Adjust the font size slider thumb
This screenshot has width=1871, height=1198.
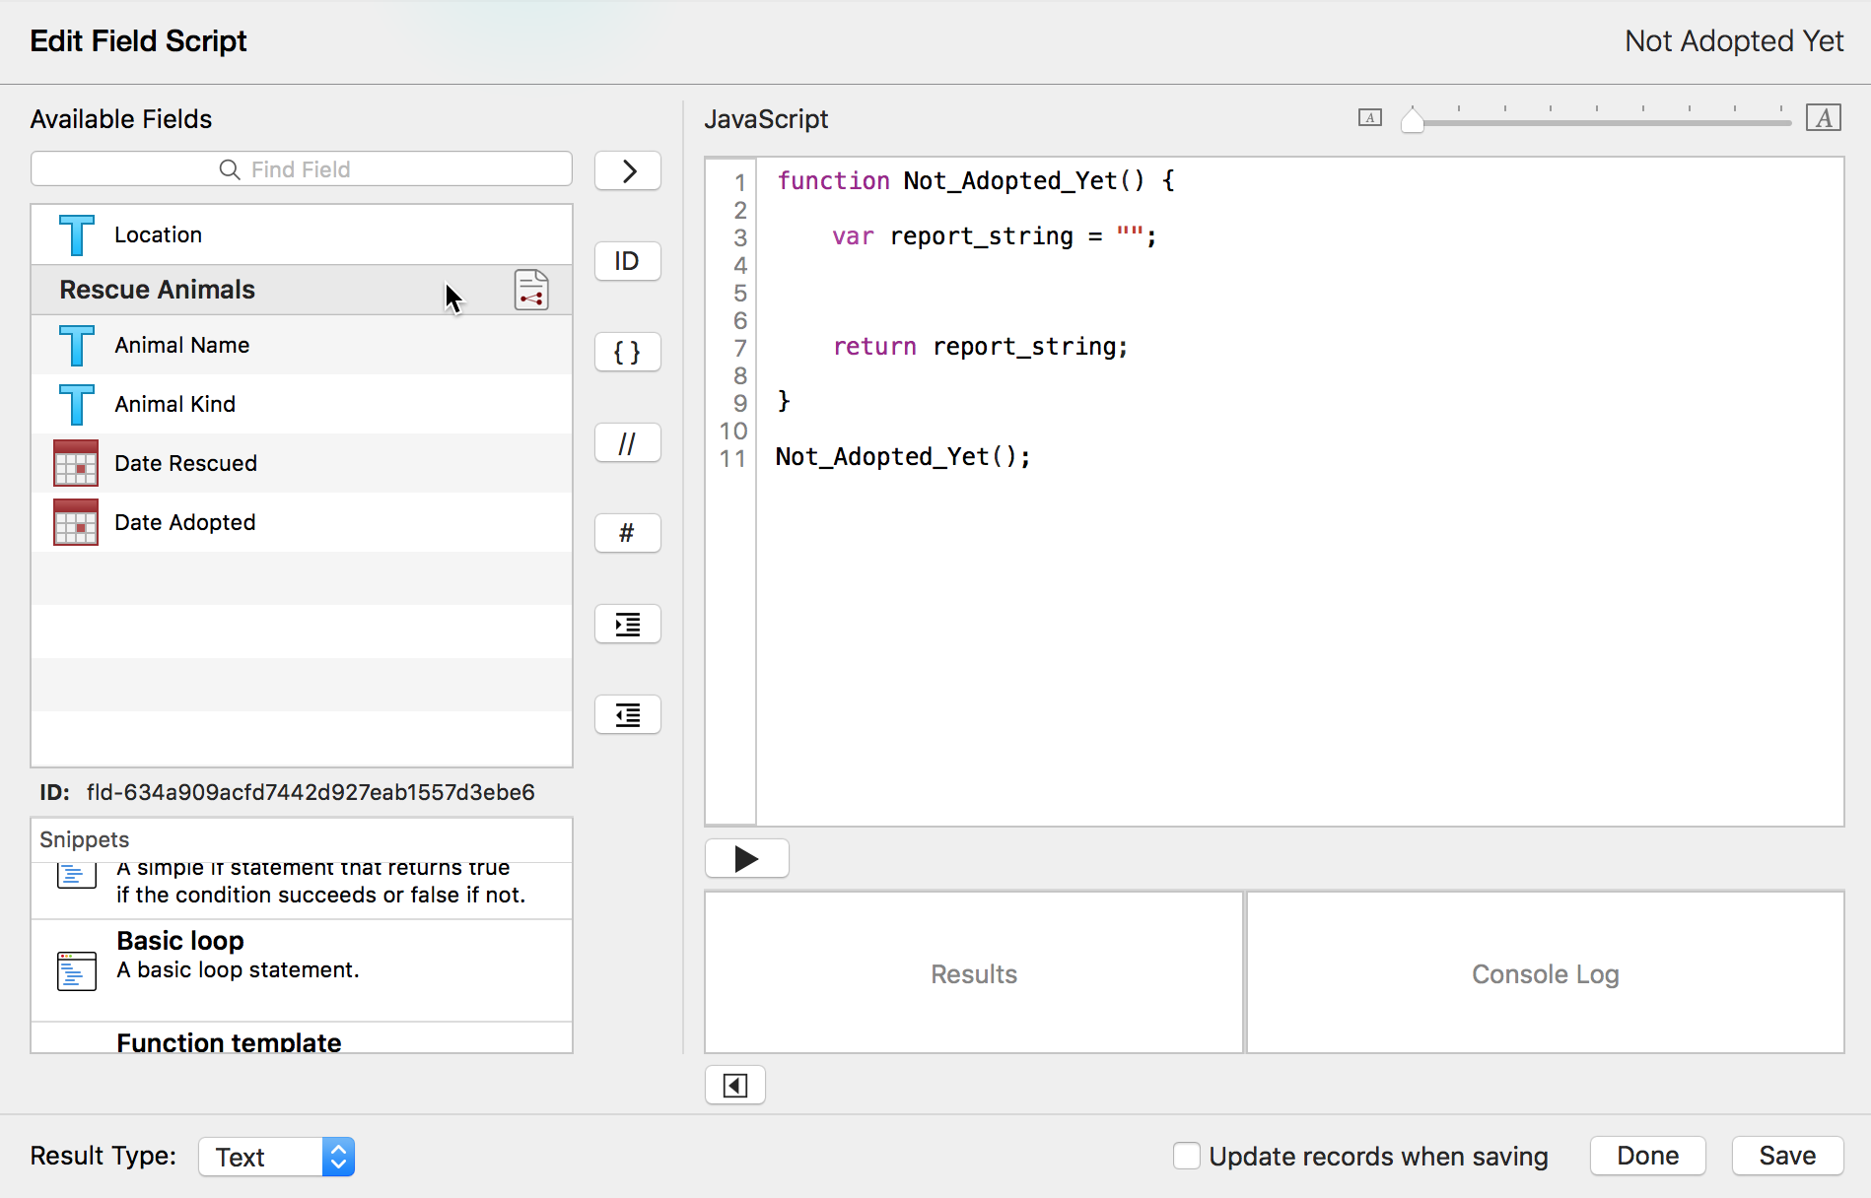coord(1413,119)
